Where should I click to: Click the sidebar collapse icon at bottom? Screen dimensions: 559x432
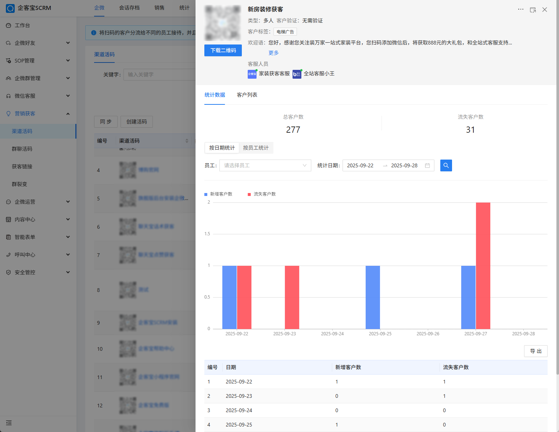click(x=9, y=423)
